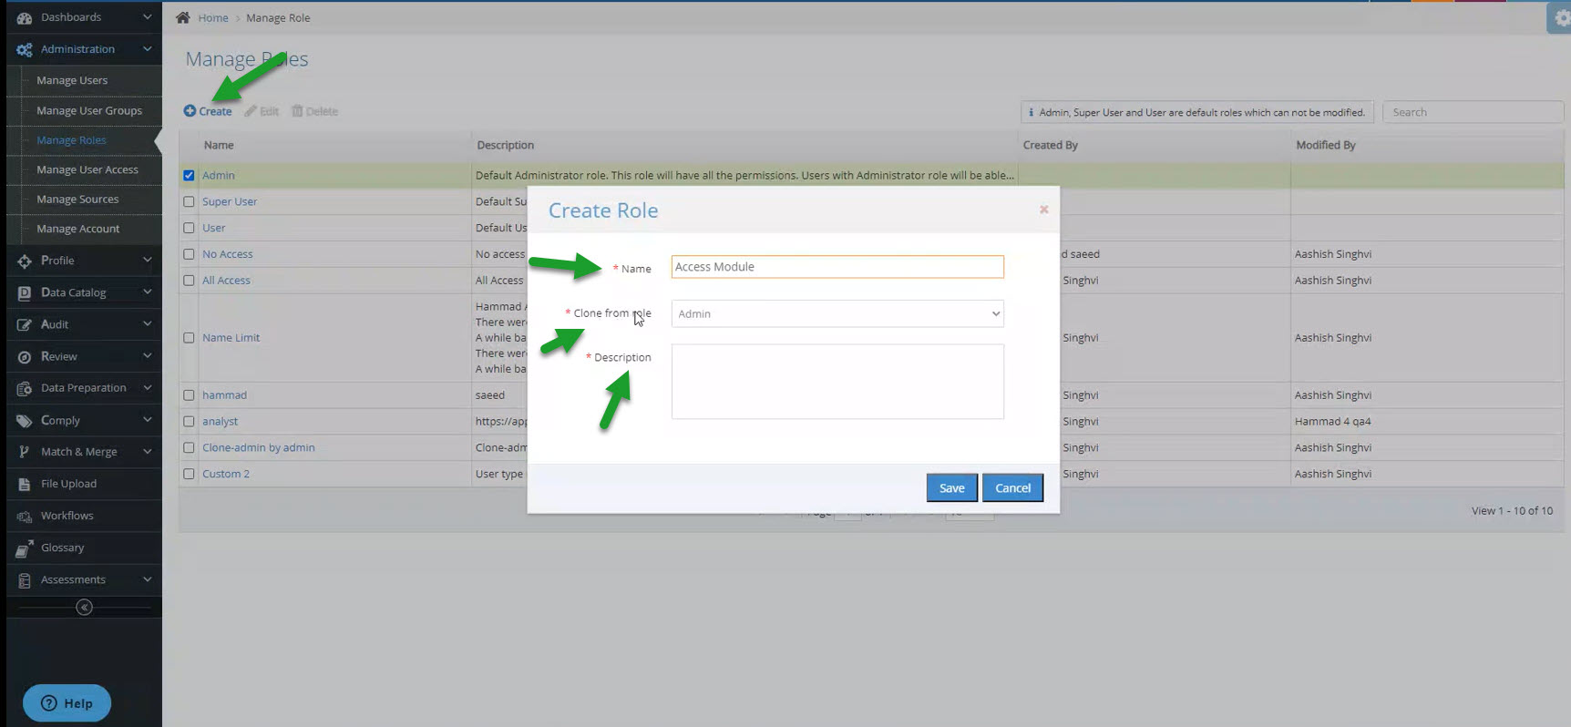Save the new role
1571x727 pixels.
coord(951,488)
